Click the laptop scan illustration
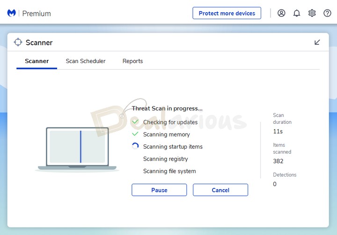This screenshot has height=235, width=337. click(x=77, y=149)
